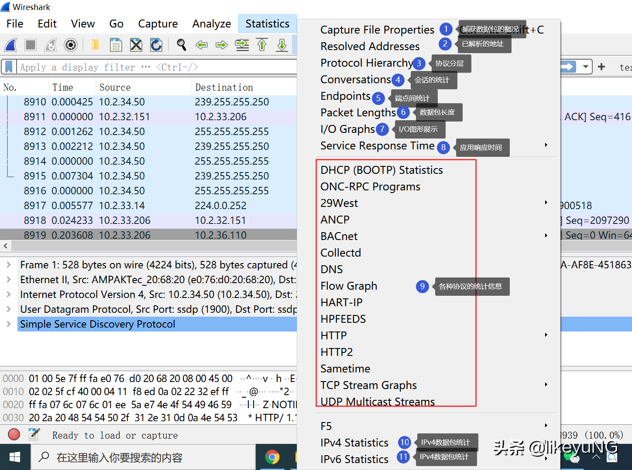632x470 pixels.
Task: Open DNS statistics
Action: 332,269
